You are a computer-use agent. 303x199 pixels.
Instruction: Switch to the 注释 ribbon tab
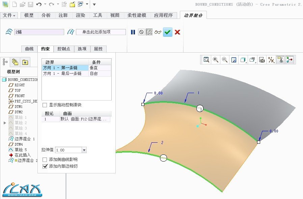click(x=63, y=15)
